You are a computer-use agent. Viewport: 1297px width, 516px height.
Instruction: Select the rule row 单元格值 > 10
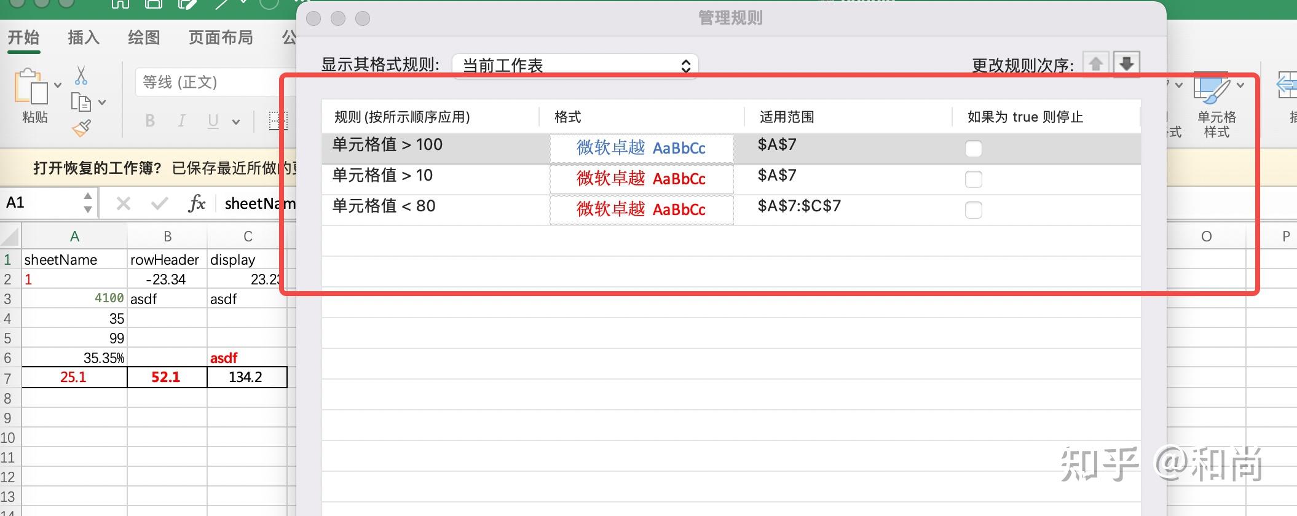pos(731,179)
